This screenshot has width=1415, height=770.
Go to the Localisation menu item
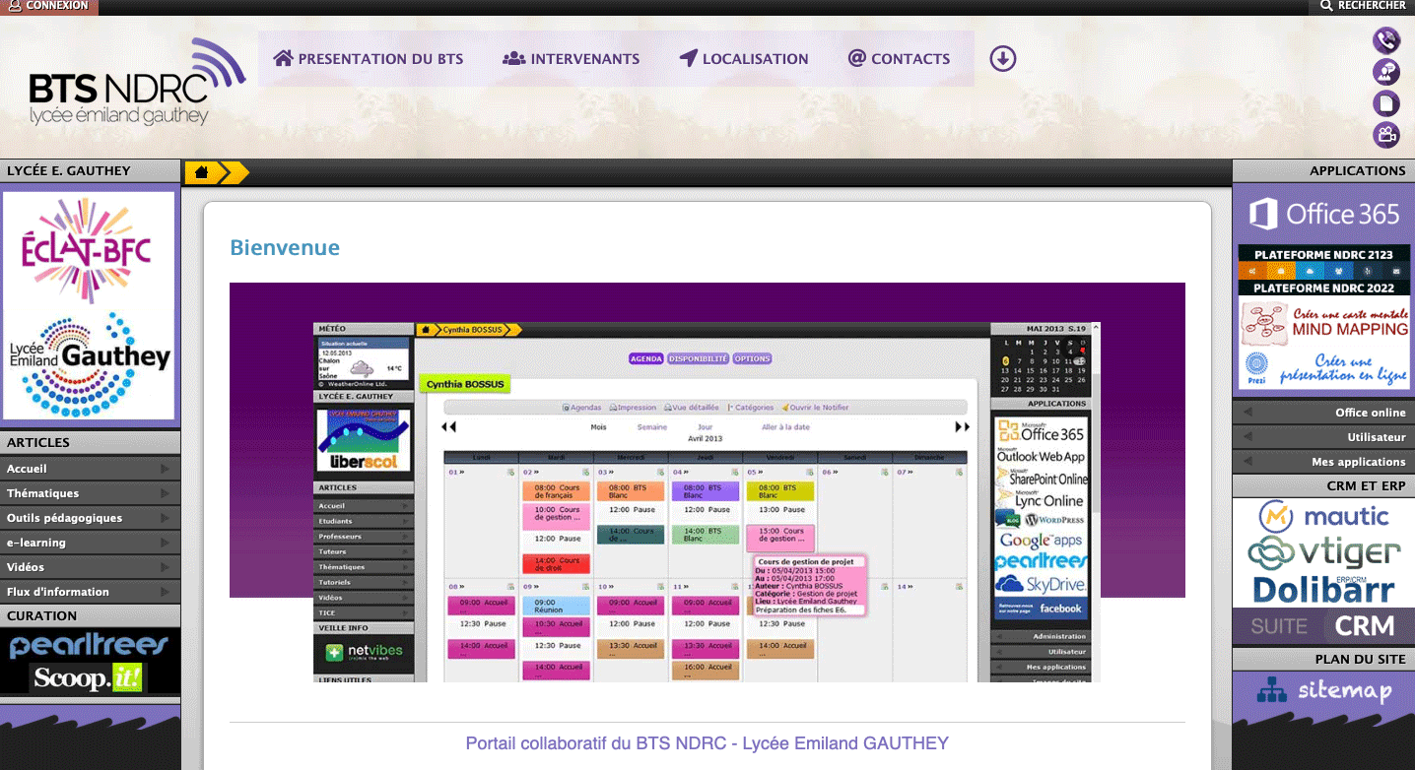[x=744, y=59]
